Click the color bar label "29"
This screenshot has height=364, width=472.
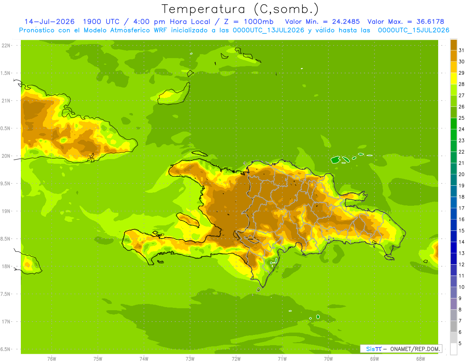tap(462, 73)
